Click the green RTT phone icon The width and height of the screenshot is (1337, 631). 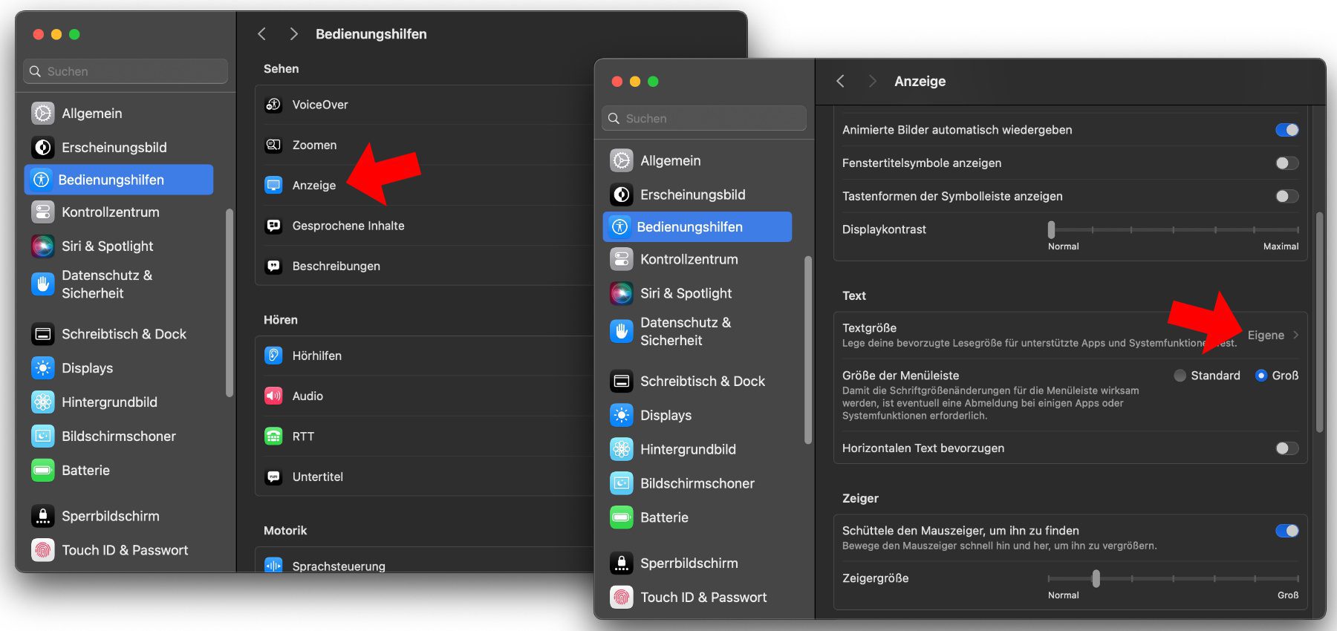(x=273, y=437)
